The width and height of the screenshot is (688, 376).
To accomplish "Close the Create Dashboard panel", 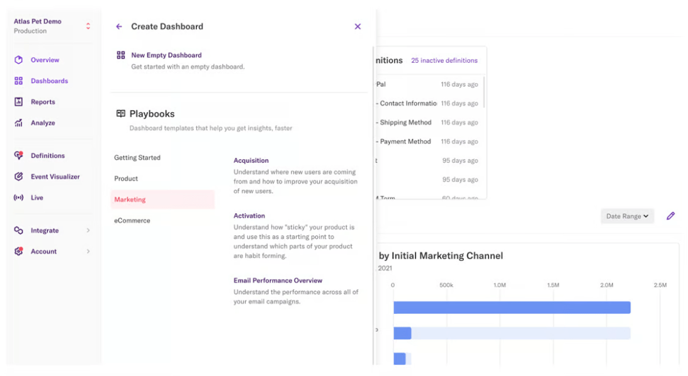I will (x=358, y=27).
